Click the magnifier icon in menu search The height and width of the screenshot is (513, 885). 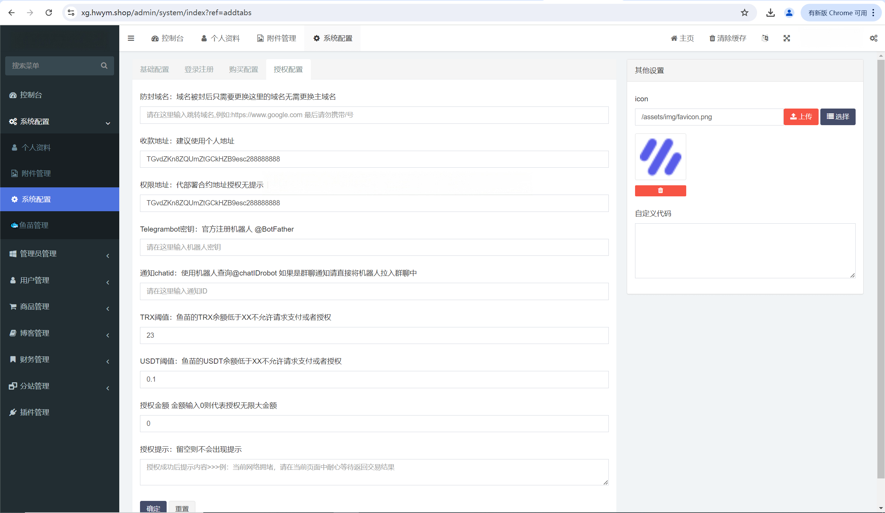coord(104,66)
